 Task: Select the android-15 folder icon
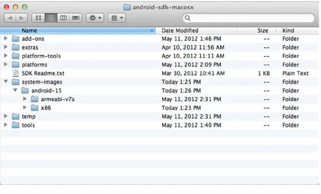pyautogui.click(x=25, y=90)
